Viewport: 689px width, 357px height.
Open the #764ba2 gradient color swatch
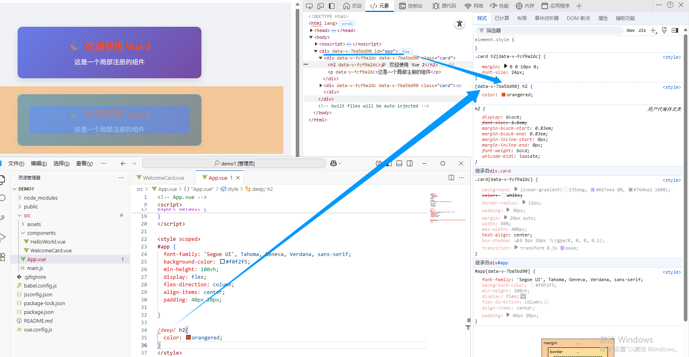click(631, 190)
